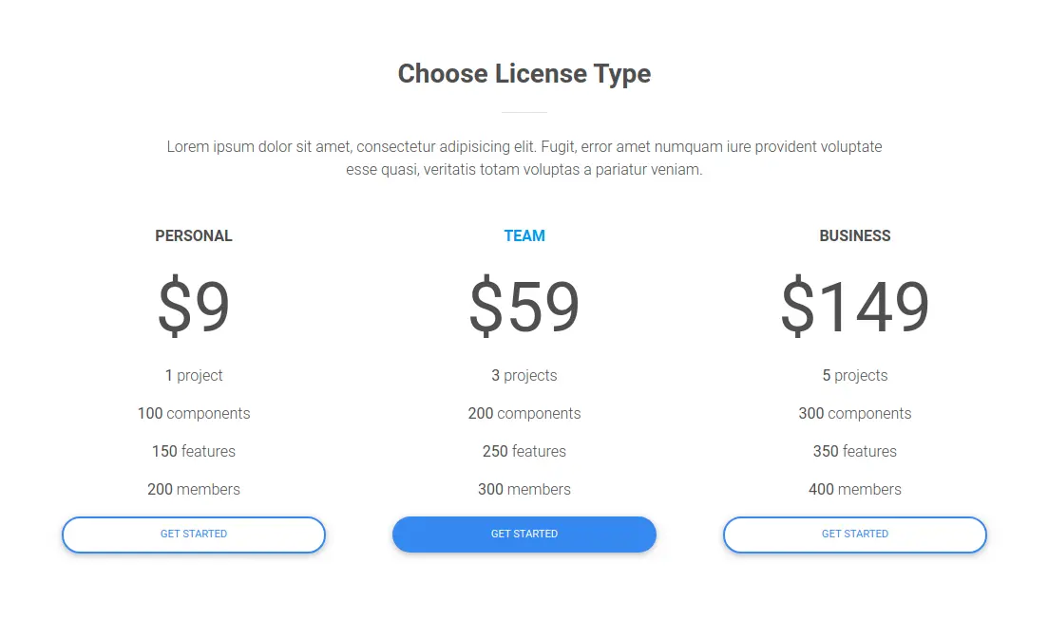Select the TEAM plan heading

tap(524, 236)
